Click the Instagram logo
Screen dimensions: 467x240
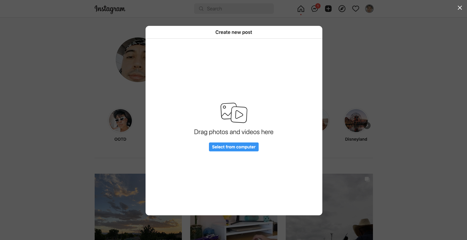pyautogui.click(x=110, y=9)
